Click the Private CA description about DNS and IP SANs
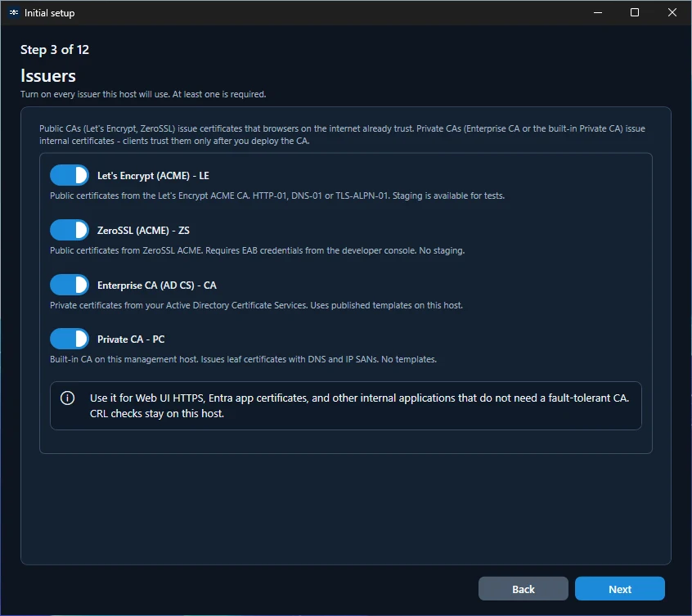Screen dimensions: 692x616 pyautogui.click(x=243, y=359)
